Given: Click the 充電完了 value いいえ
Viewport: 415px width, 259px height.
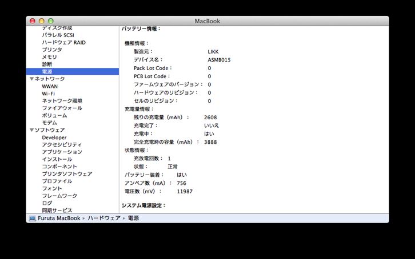Looking at the screenshot, I should [212, 126].
